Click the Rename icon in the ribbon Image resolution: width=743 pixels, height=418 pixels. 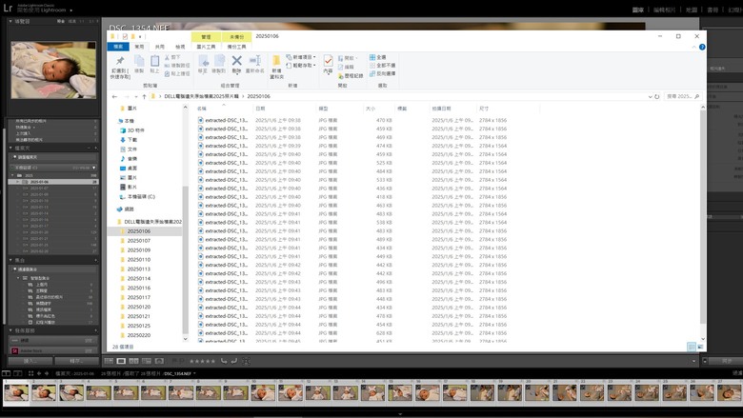pos(255,64)
